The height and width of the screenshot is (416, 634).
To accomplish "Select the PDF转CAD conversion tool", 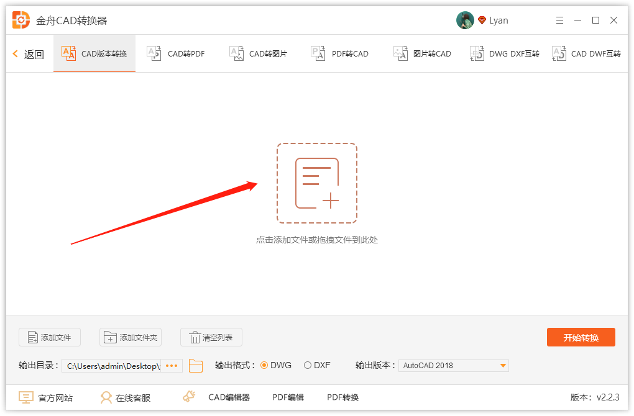I will pyautogui.click(x=339, y=53).
